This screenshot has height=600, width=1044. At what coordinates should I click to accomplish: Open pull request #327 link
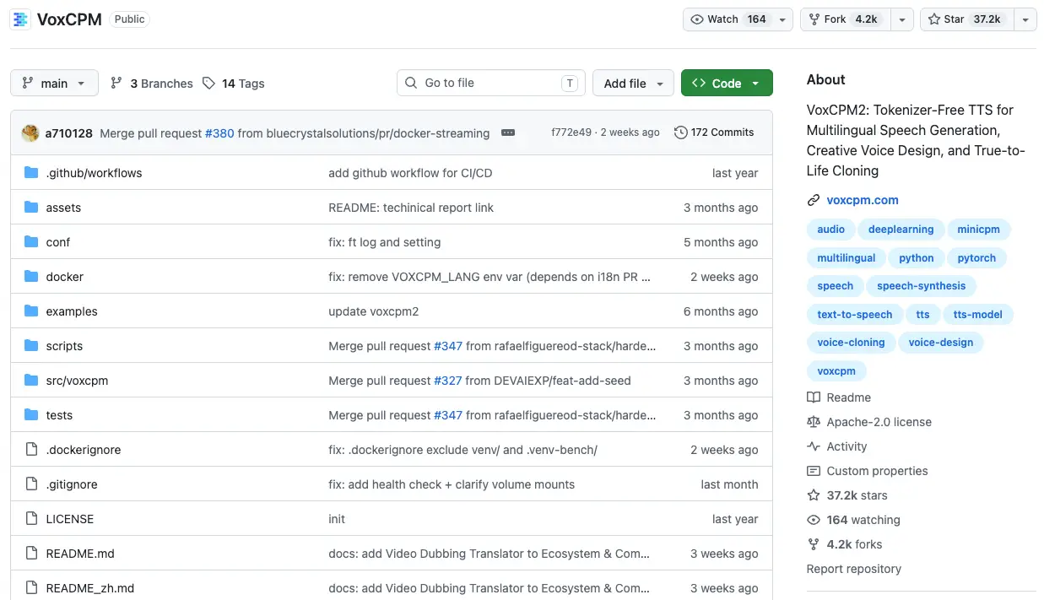(x=448, y=381)
